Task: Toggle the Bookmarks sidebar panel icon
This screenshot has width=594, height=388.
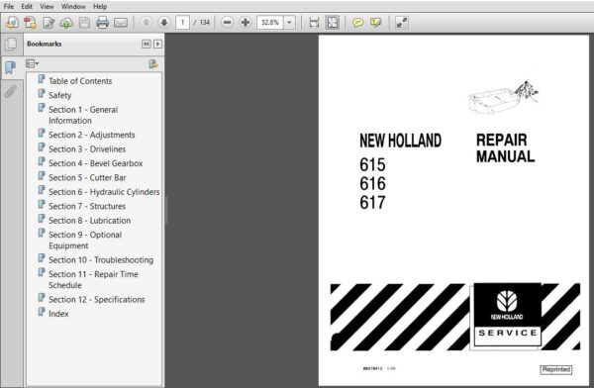Action: pos(10,68)
